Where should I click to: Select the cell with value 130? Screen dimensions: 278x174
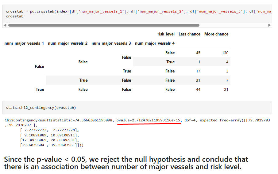225,53
